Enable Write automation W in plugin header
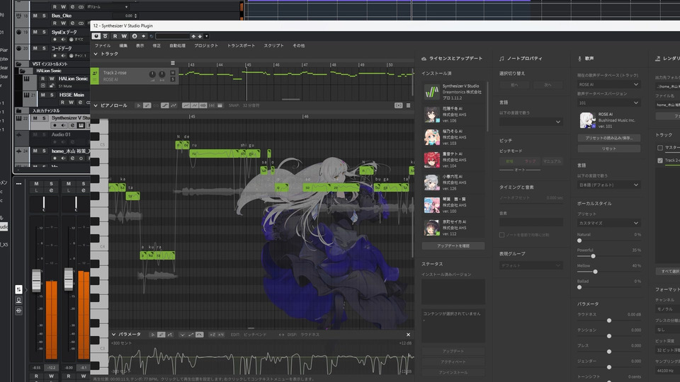 [124, 36]
